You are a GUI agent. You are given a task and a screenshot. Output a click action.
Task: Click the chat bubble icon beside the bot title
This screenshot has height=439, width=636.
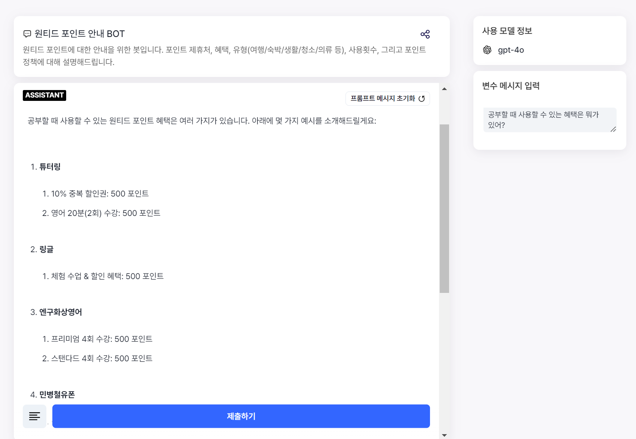[27, 34]
